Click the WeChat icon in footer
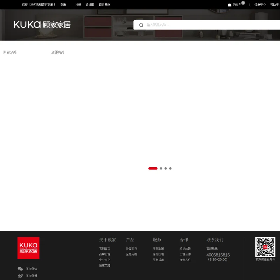The height and width of the screenshot is (280, 280). click(x=20, y=268)
